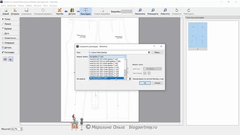240x135 pixels.
Task: Open the Режим menu
Action: coord(21,6)
